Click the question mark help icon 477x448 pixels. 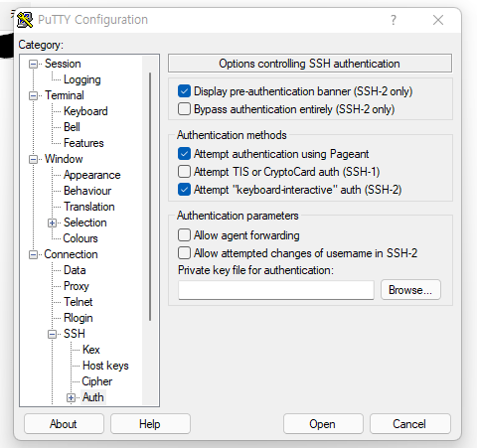[394, 20]
